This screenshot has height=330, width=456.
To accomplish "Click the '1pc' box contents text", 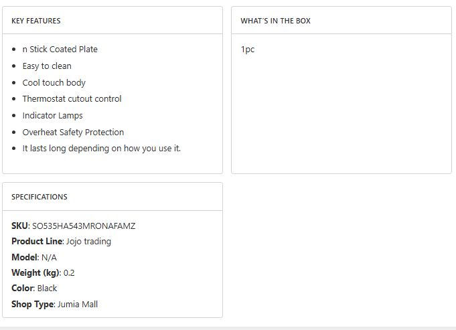I will pyautogui.click(x=248, y=49).
